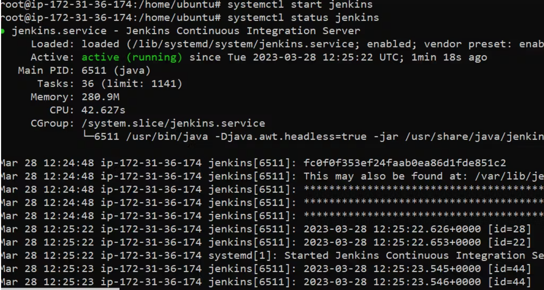Screen dimensions: 544x290
Task: Click the Memory value 280.9M
Action: tap(101, 97)
